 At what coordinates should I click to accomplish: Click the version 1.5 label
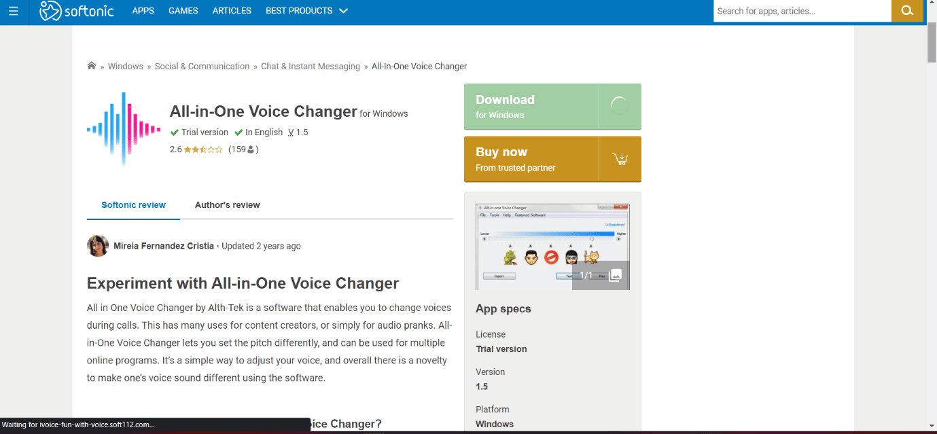pos(298,132)
